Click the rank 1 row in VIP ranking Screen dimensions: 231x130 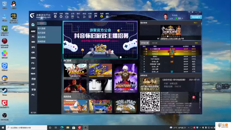(x=170, y=49)
